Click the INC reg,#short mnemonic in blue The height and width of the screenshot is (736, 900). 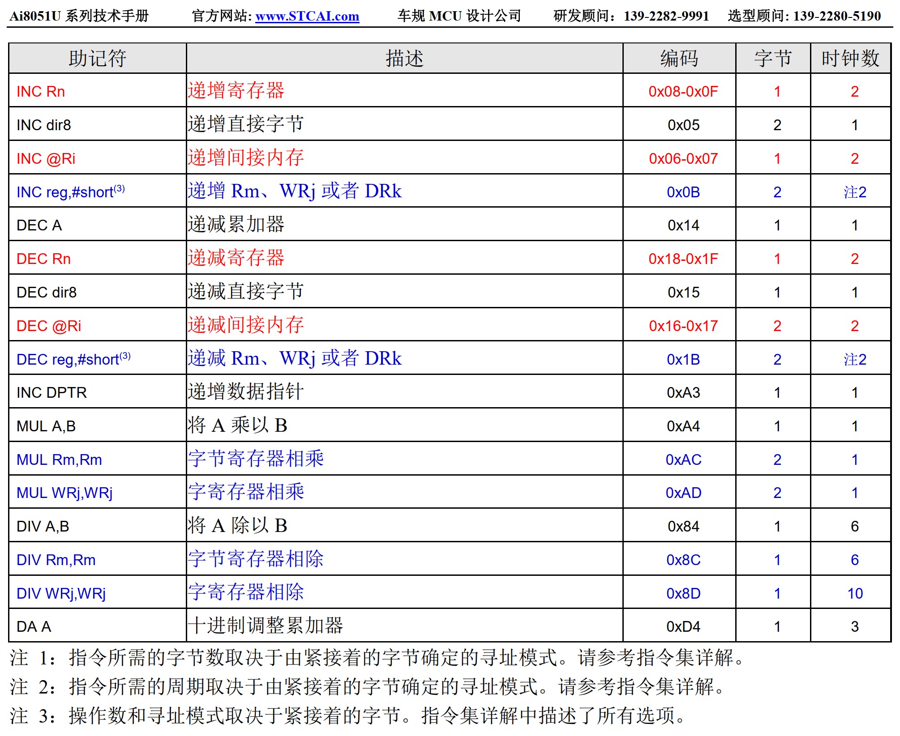pos(70,192)
